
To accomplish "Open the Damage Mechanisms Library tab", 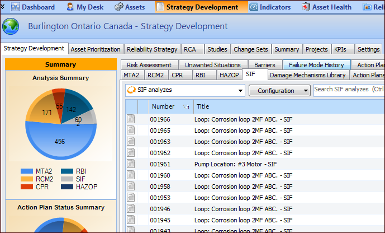I will [x=308, y=74].
